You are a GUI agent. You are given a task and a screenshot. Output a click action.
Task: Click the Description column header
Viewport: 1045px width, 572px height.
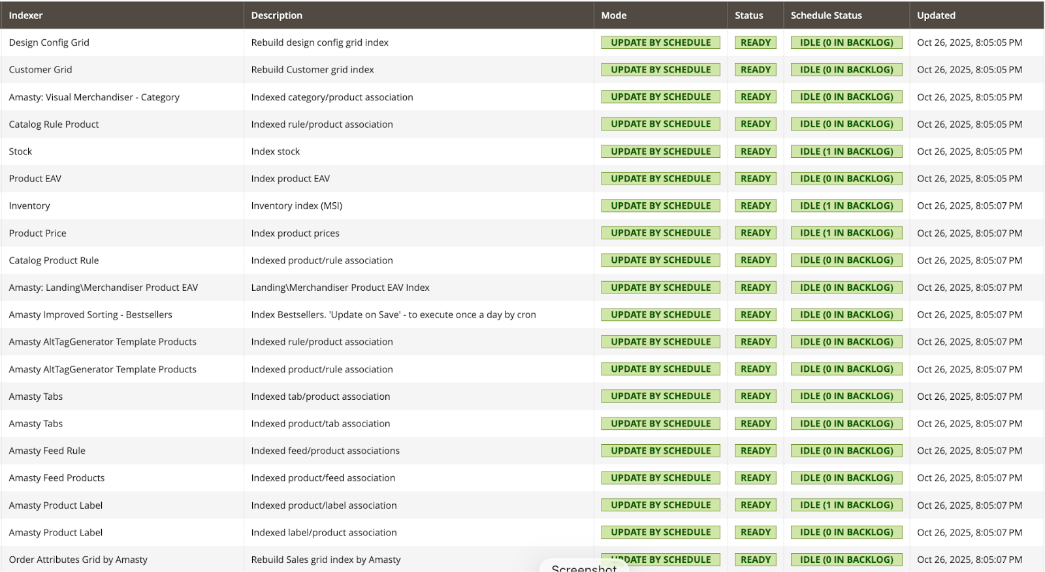pyautogui.click(x=276, y=15)
